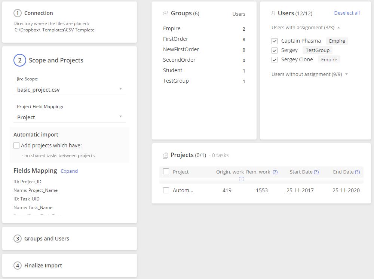Click the Groups panel people icon
This screenshot has height=279, width=374.
click(x=166, y=13)
